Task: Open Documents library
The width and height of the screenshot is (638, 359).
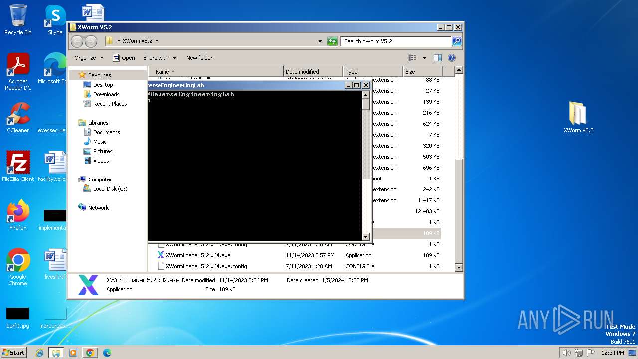Action: click(106, 132)
